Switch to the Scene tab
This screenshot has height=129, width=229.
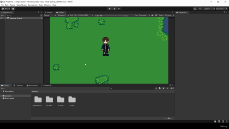[x=49, y=13]
